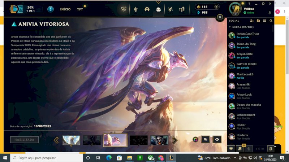This screenshot has width=289, height=162.
Task: Switch to the TFT tab
Action: [x=80, y=9]
